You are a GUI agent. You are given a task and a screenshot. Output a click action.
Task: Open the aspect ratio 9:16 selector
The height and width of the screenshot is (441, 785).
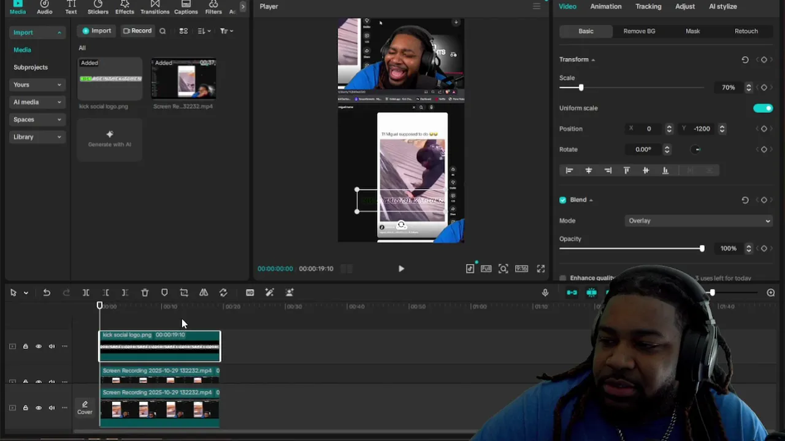click(x=521, y=268)
